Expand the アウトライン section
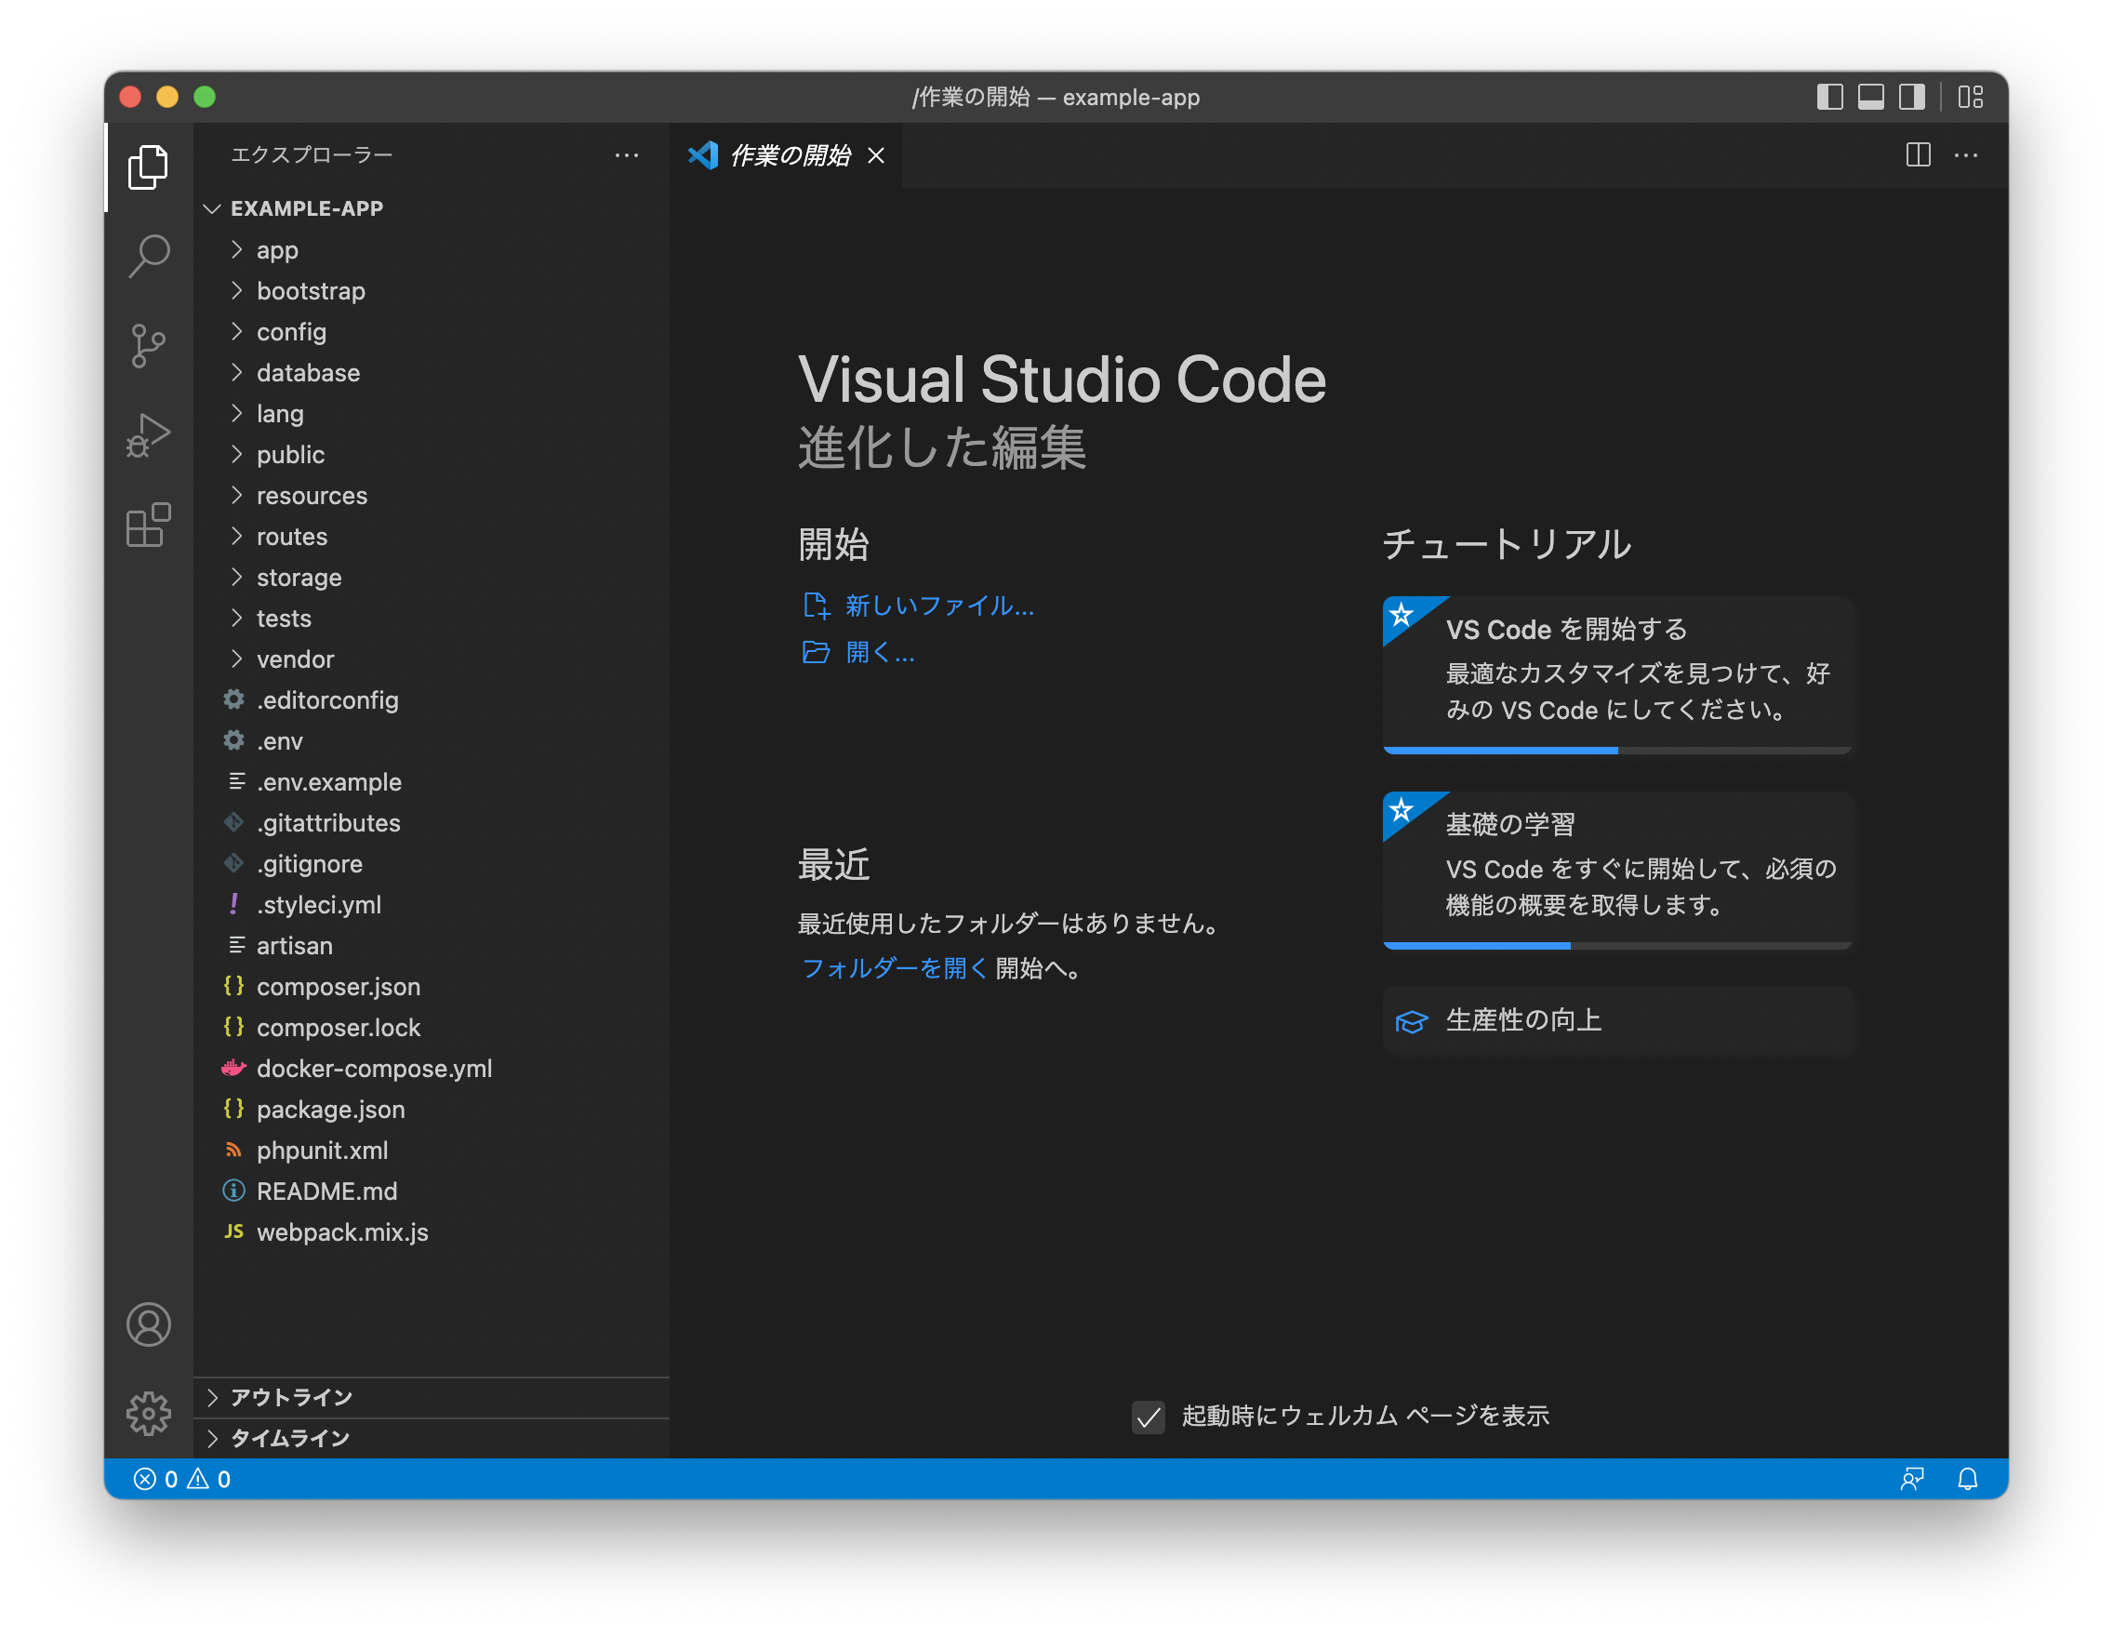Screen dimensions: 2113x1637 click(432, 1397)
